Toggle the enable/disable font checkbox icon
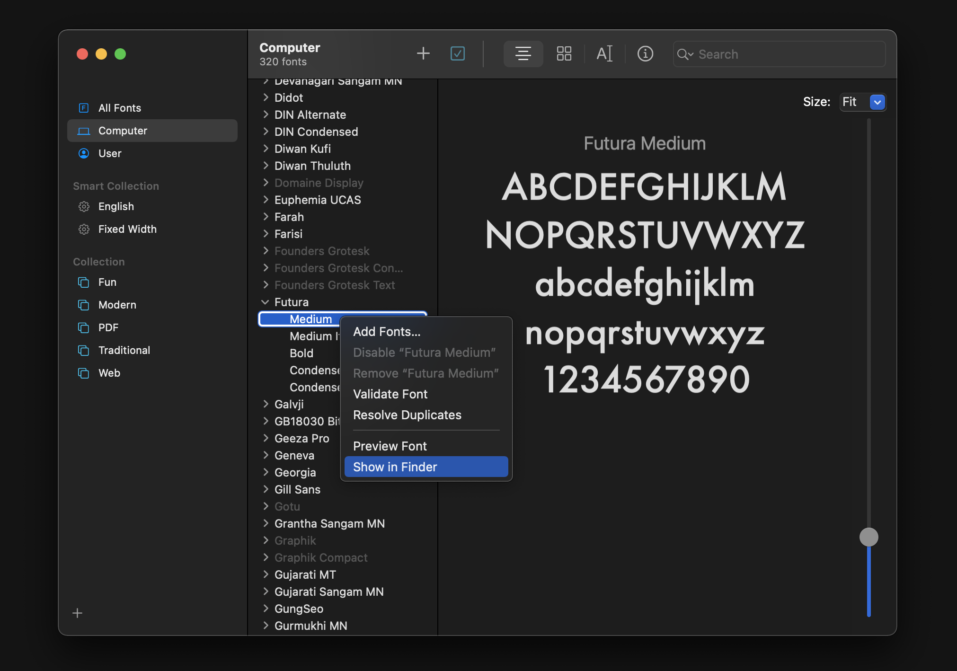 coord(458,53)
